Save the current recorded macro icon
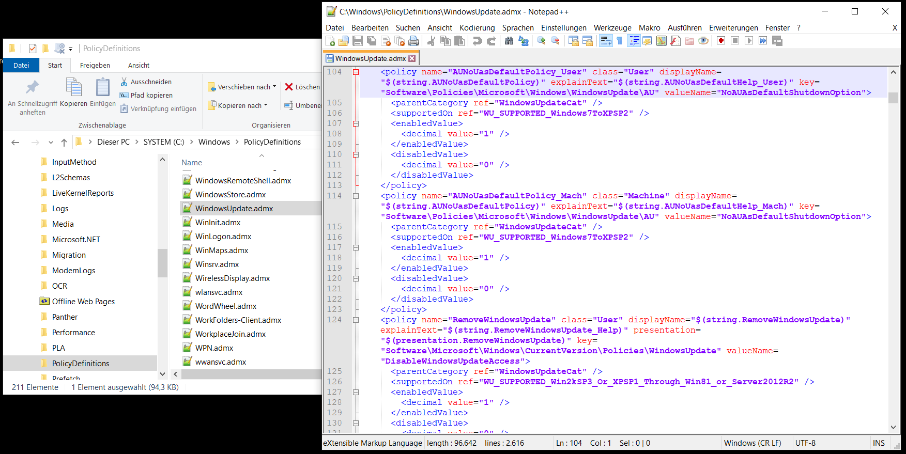 777,41
